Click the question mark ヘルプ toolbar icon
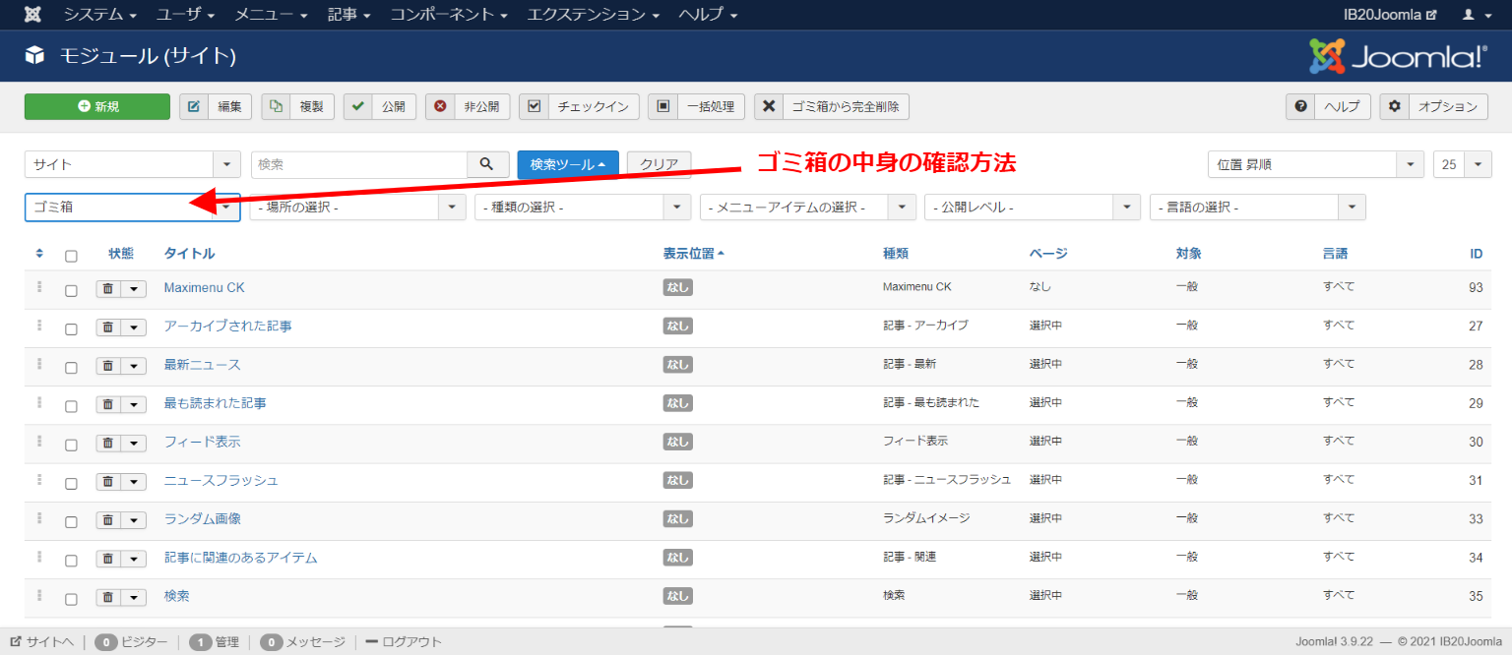The image size is (1512, 655). pos(1301,107)
